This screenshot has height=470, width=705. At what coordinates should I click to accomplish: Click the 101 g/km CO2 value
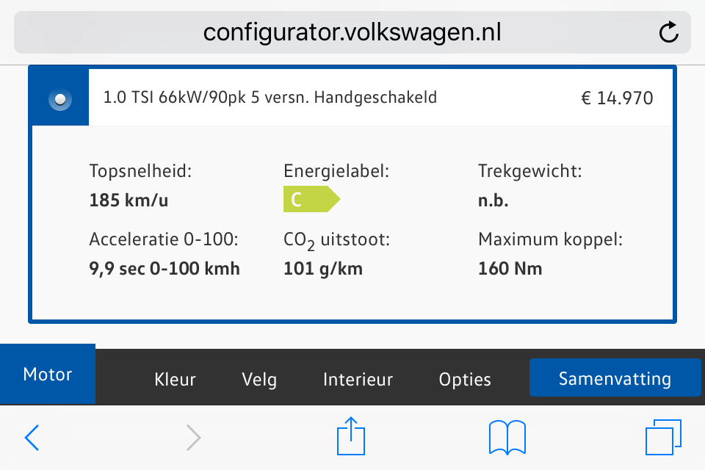323,269
